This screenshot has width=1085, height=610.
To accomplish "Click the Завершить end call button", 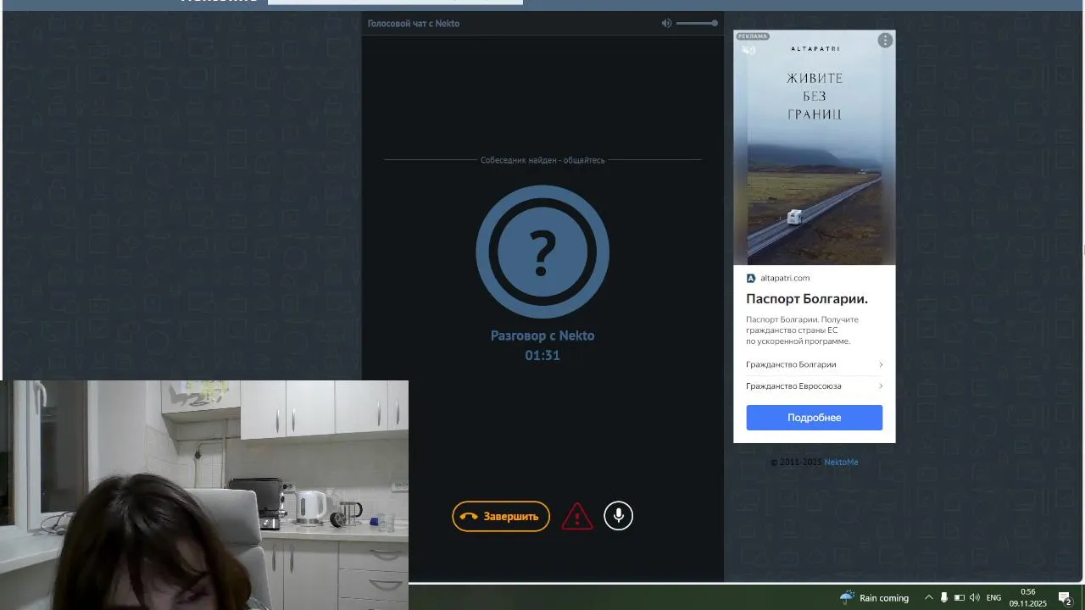I will click(x=501, y=516).
